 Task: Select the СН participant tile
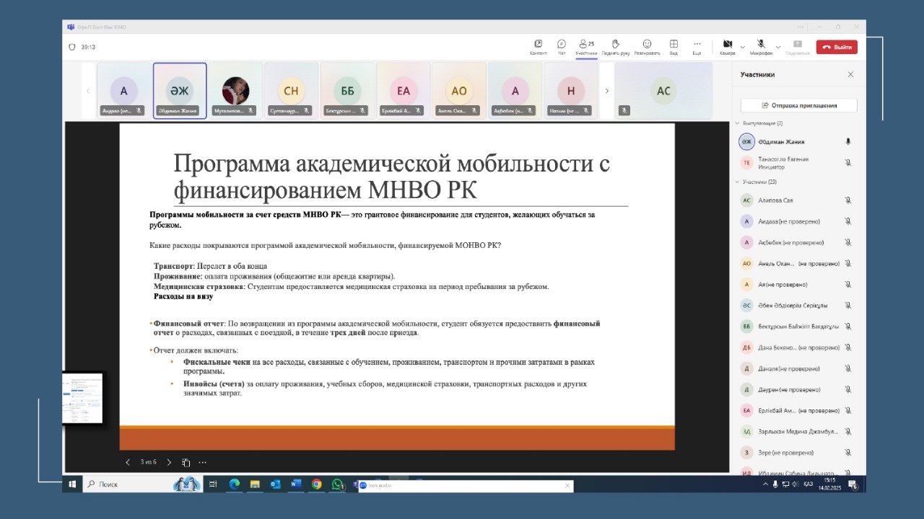click(291, 91)
